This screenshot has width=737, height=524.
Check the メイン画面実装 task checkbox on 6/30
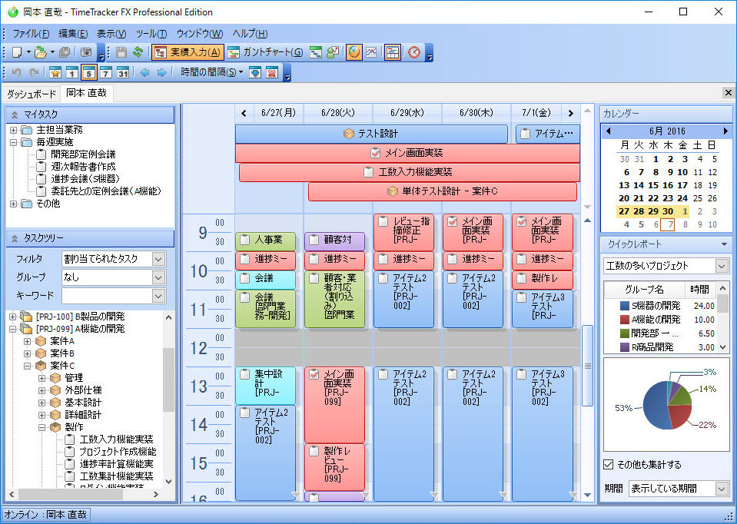tap(453, 221)
